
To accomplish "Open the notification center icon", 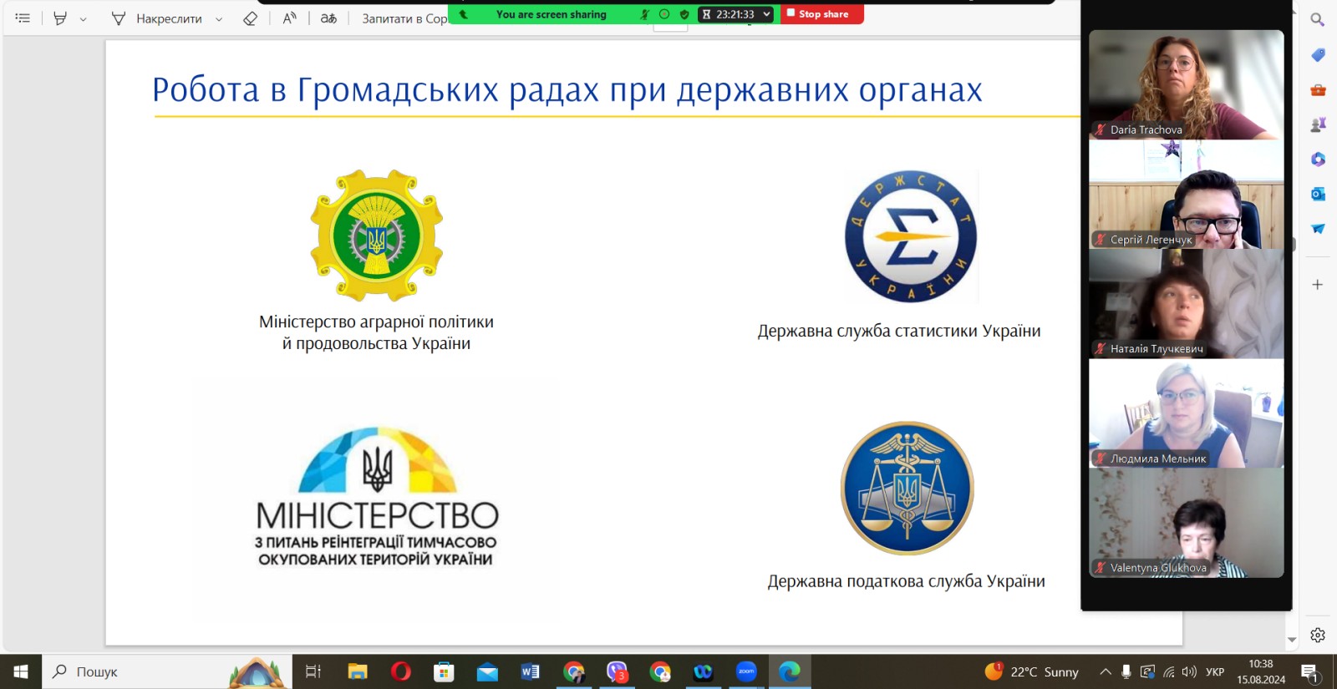I will point(1309,671).
